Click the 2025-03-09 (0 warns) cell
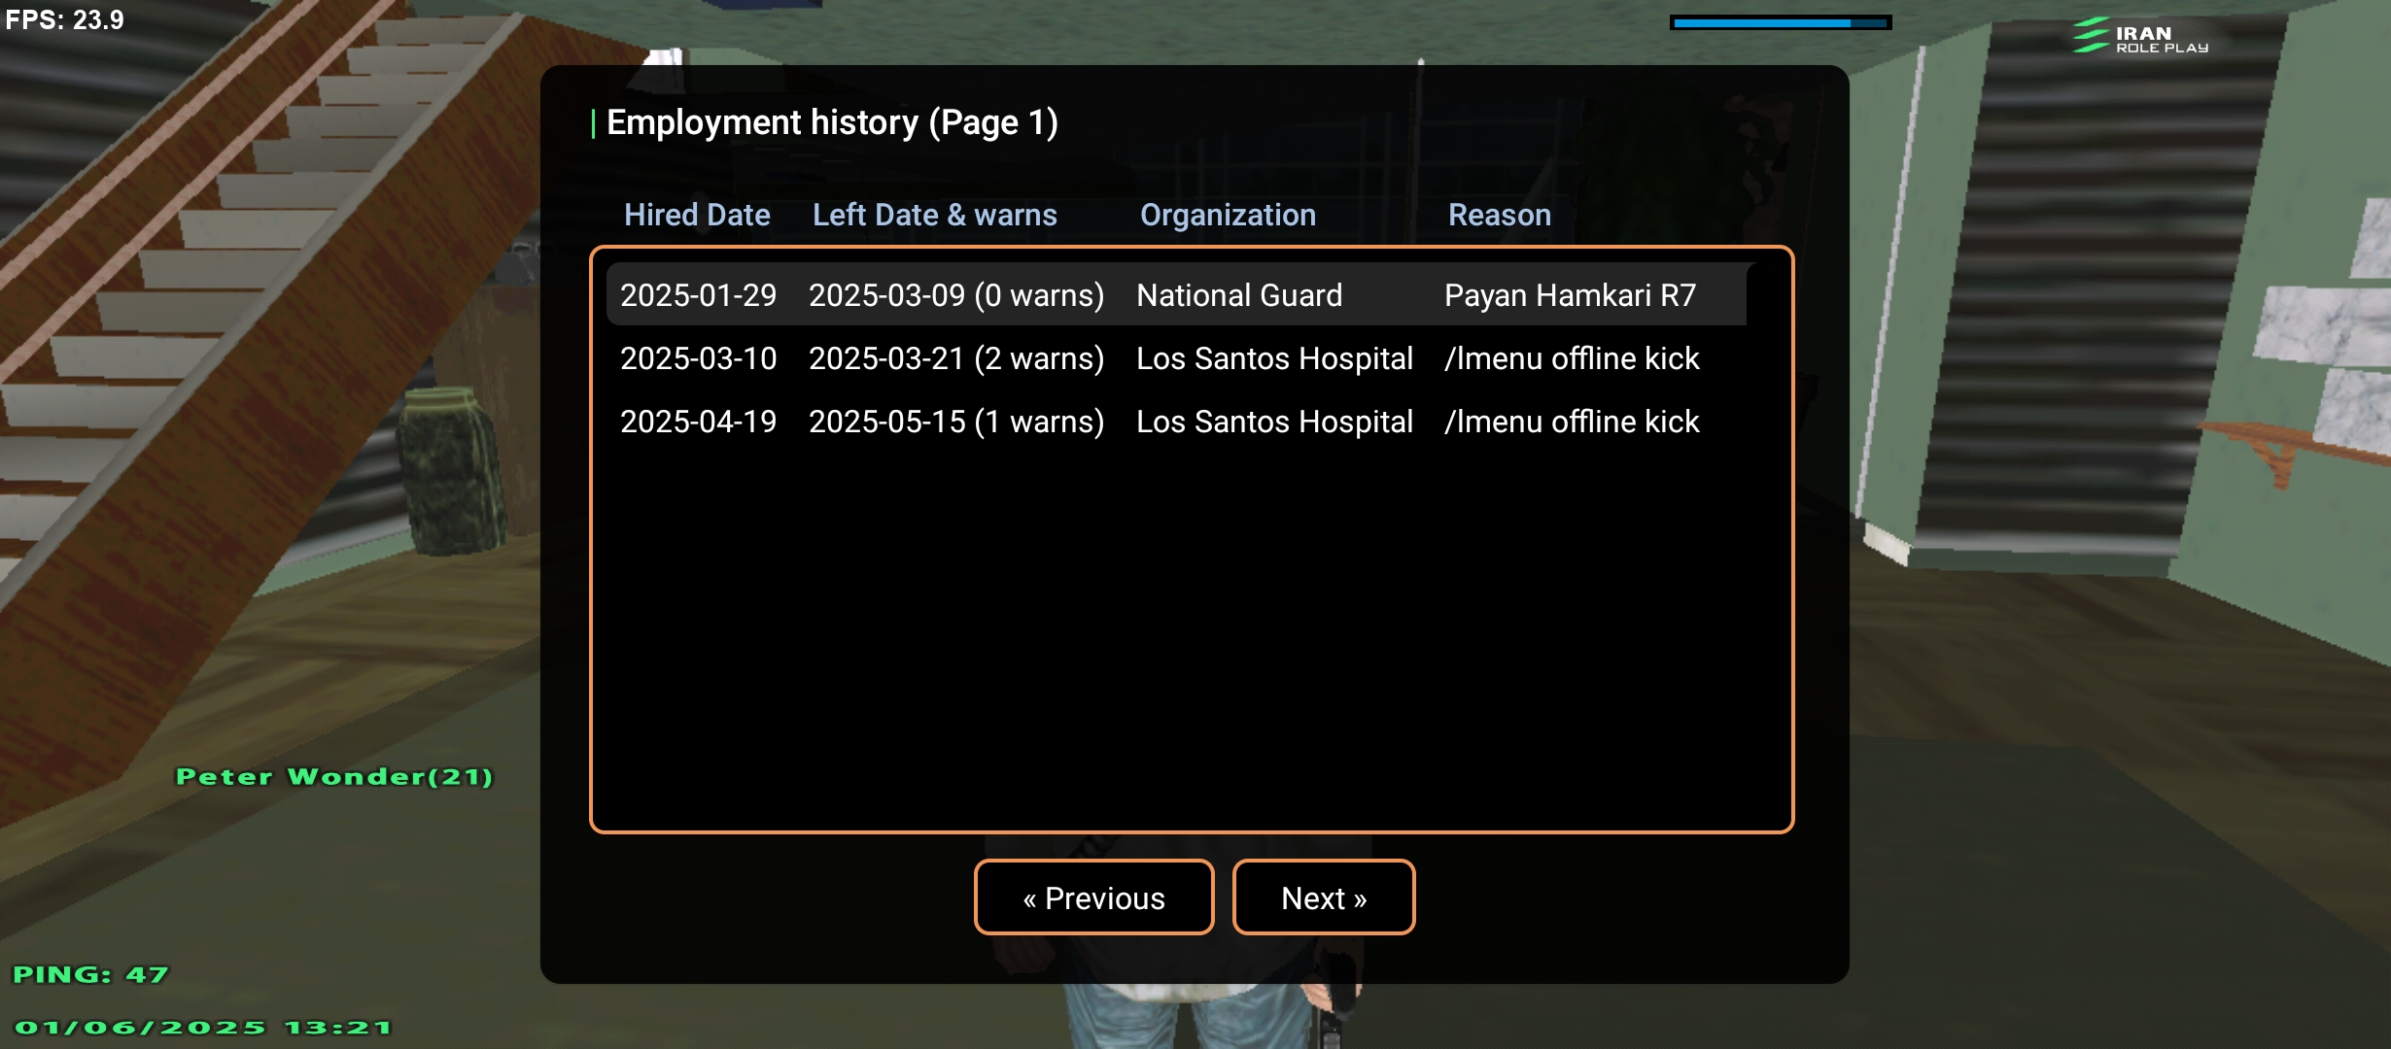This screenshot has width=2391, height=1049. click(956, 294)
